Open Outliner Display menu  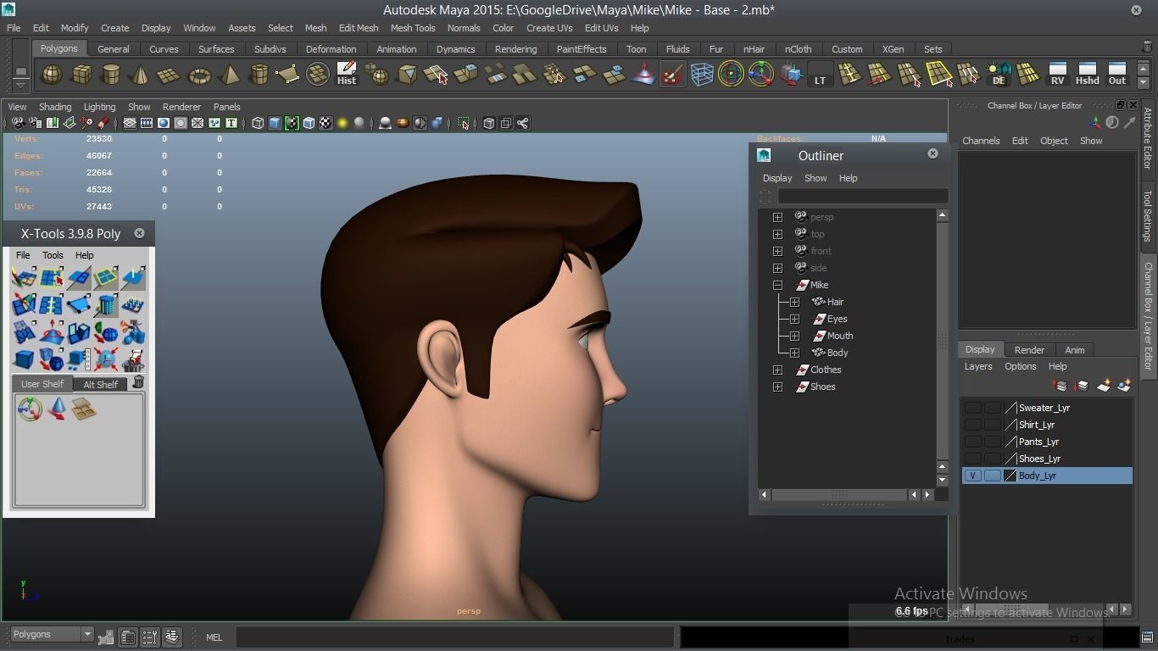(777, 178)
